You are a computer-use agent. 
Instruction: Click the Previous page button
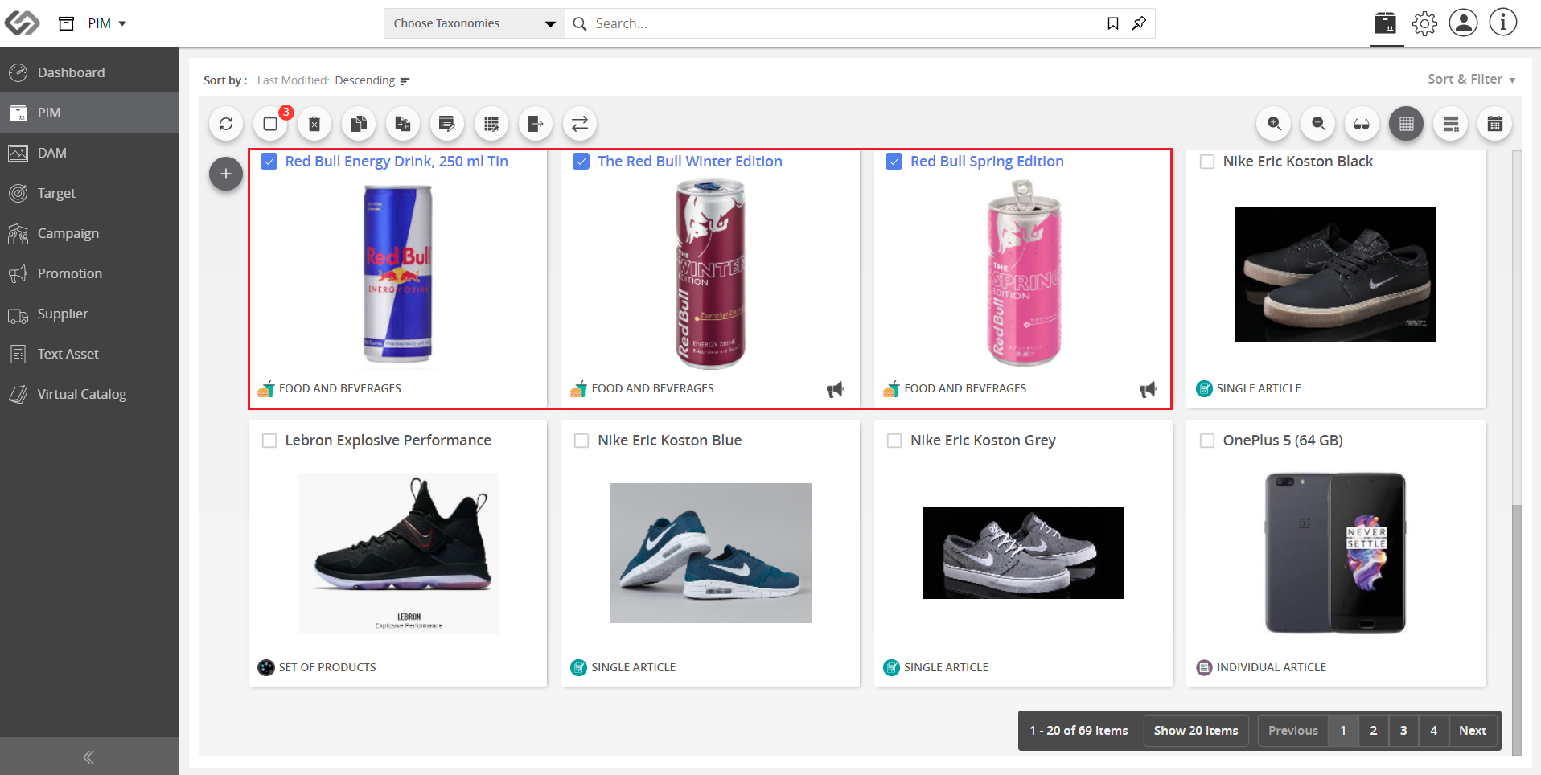(1293, 731)
